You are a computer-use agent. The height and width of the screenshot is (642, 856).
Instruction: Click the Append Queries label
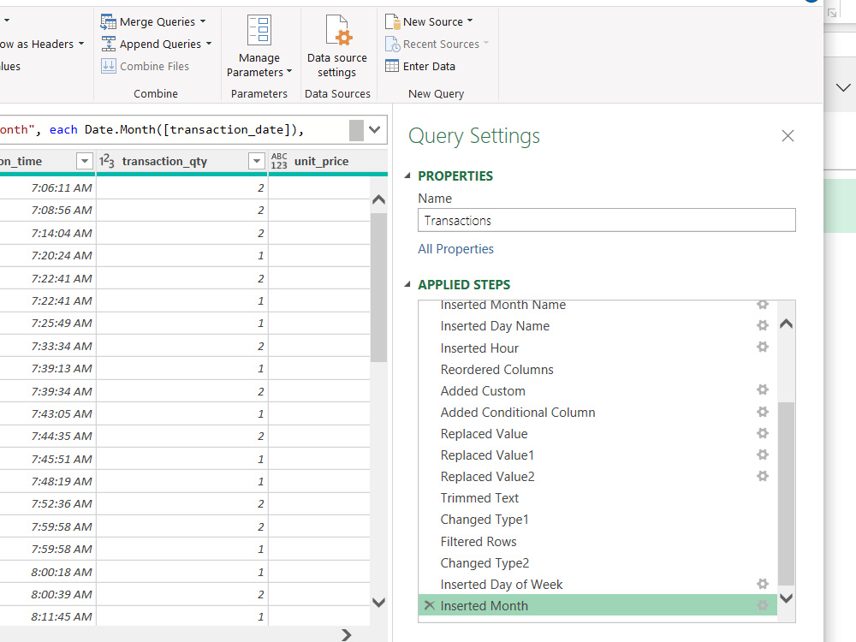point(161,45)
